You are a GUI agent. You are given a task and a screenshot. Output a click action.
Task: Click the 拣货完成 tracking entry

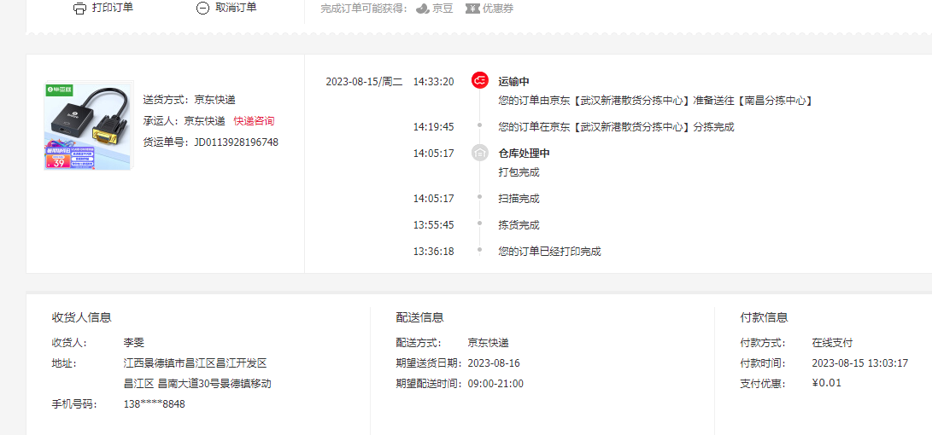(x=519, y=225)
